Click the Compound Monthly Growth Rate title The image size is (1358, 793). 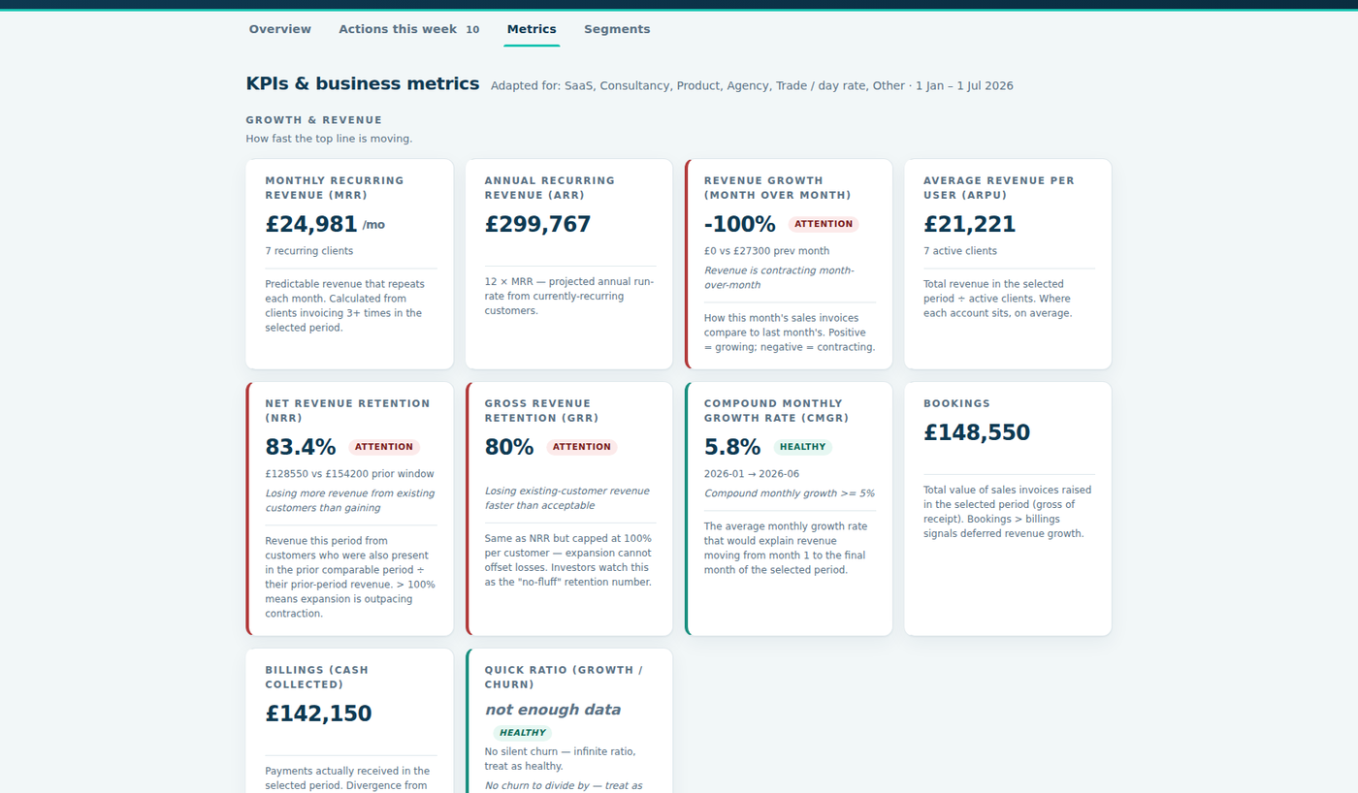coord(776,410)
